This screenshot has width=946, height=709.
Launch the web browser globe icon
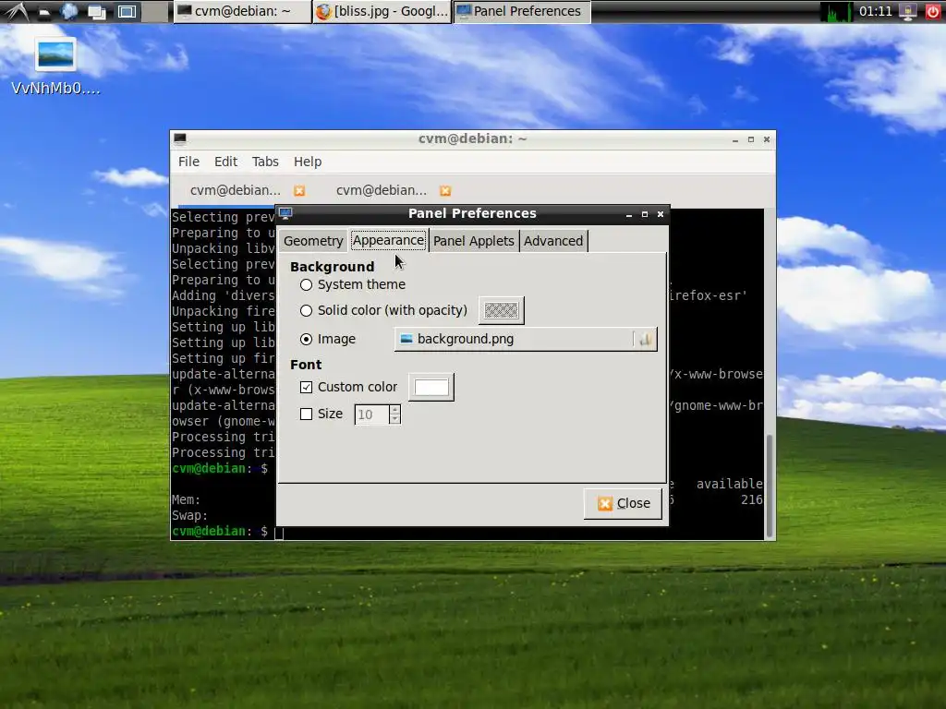69,11
